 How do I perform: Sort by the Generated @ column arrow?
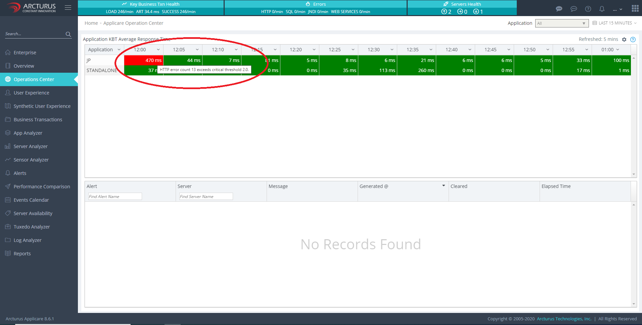444,186
